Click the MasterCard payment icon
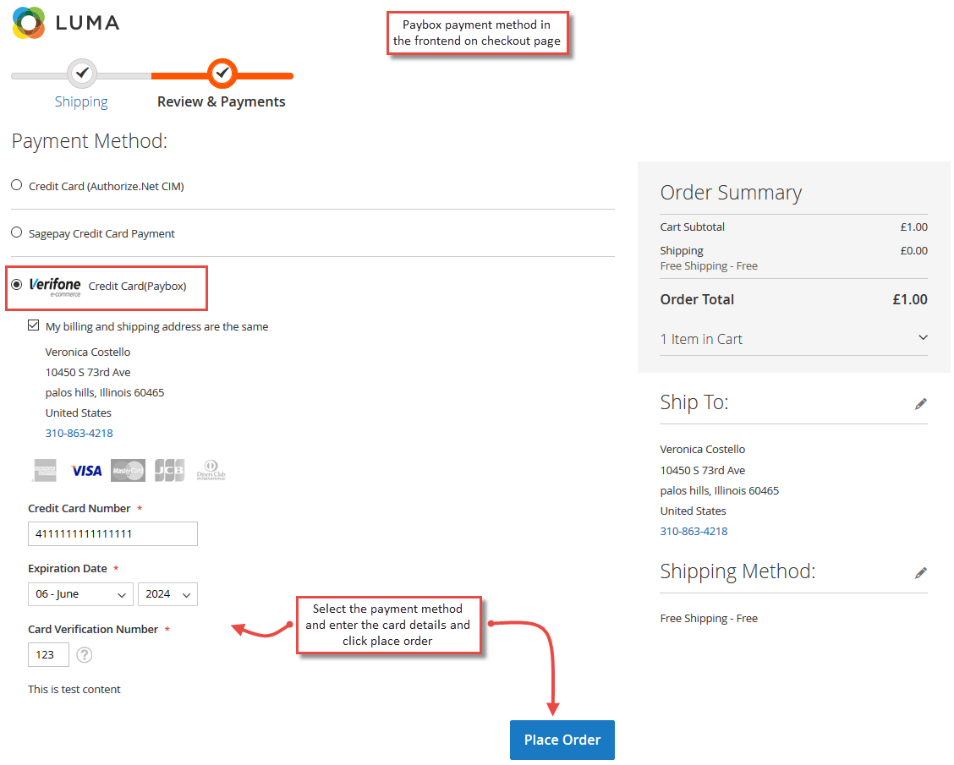Screen dimensions: 954x765 128,470
